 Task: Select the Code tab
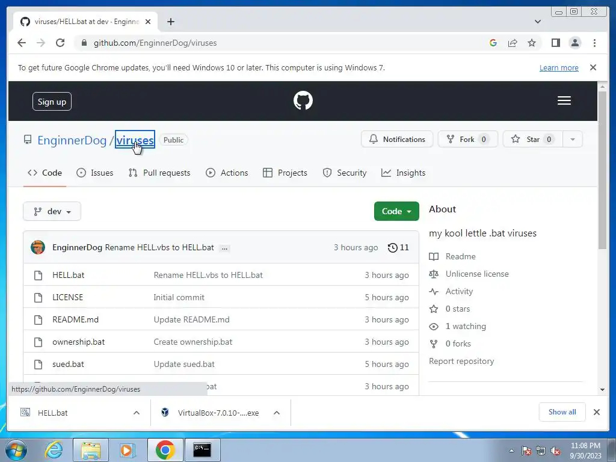click(45, 173)
